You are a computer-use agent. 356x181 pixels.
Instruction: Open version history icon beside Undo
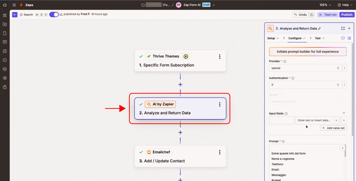[x=312, y=15]
